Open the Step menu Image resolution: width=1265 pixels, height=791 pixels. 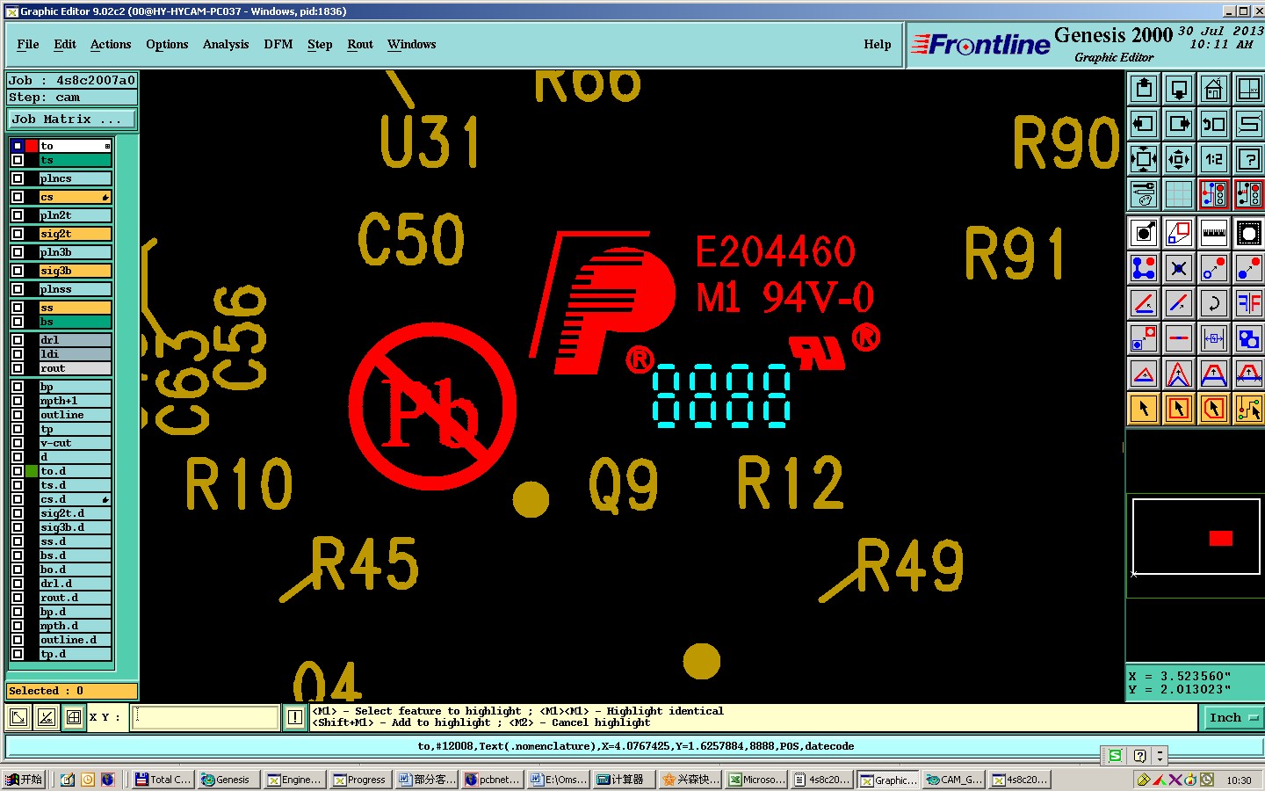(x=320, y=44)
